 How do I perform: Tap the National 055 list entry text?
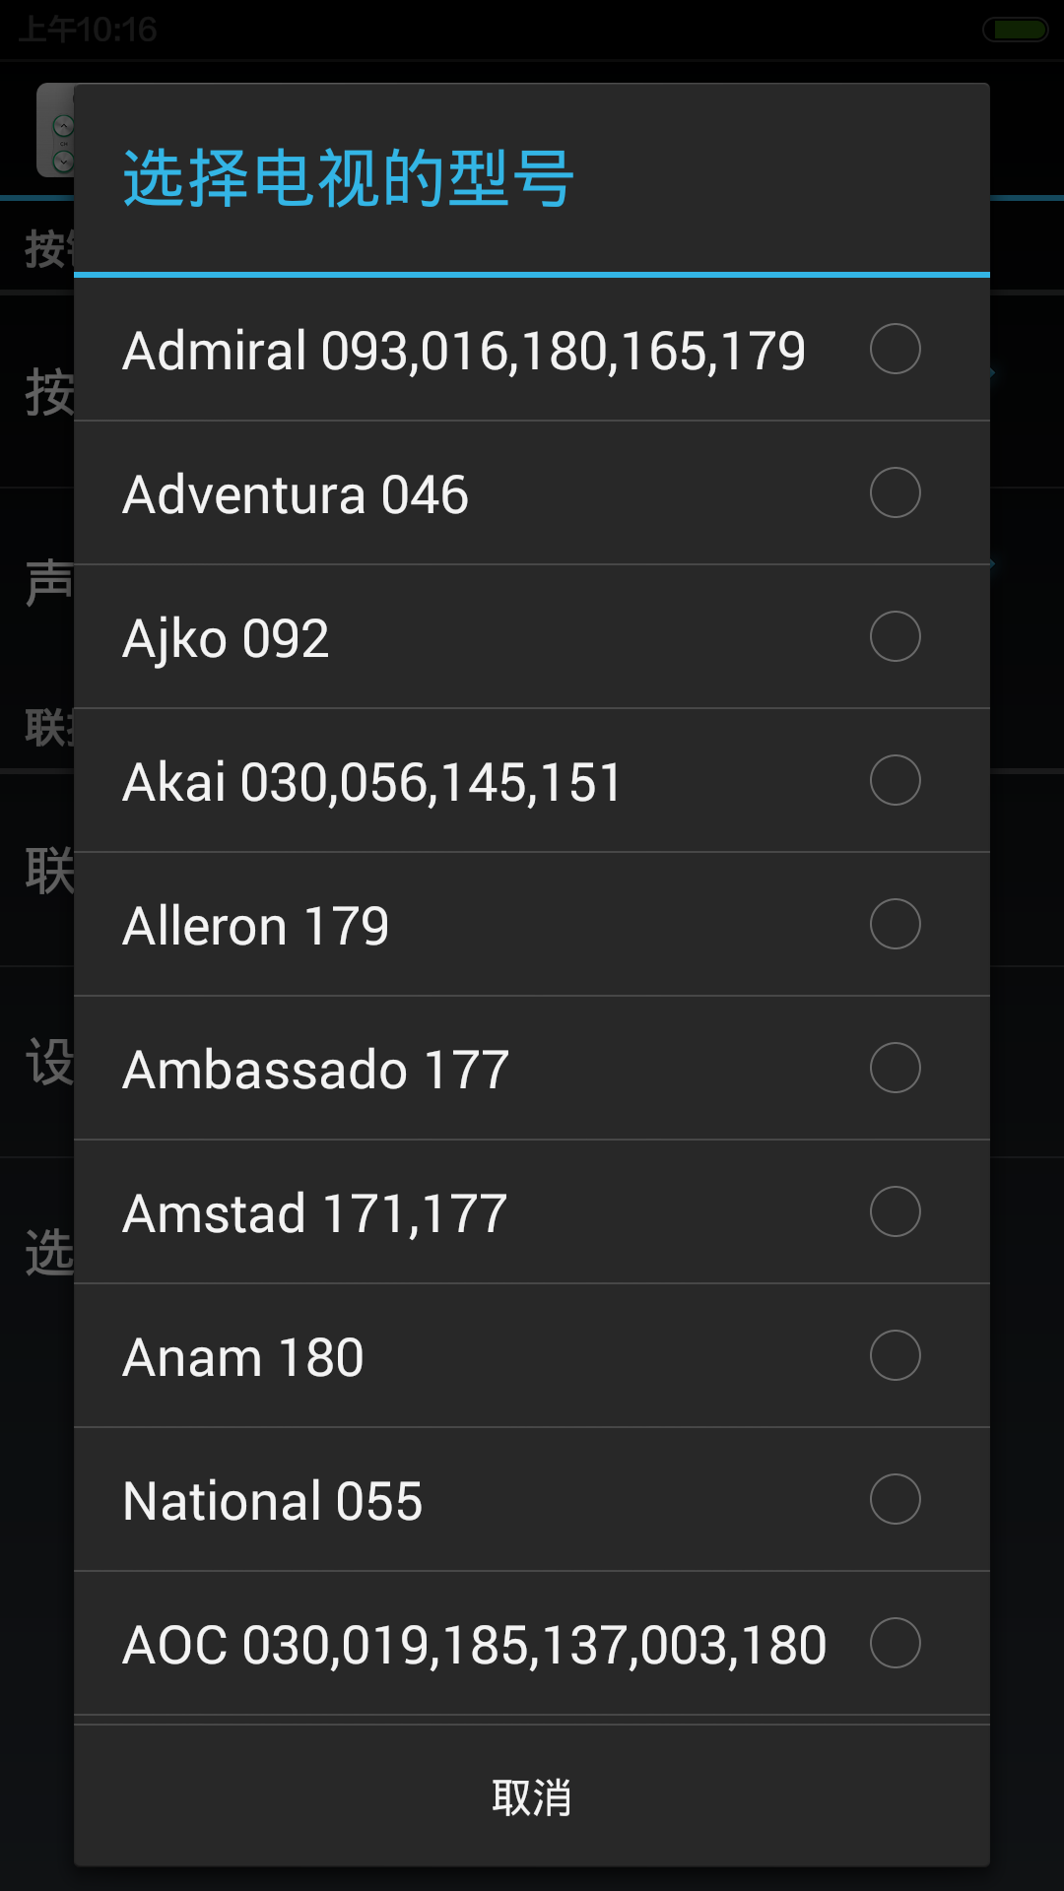tap(273, 1502)
